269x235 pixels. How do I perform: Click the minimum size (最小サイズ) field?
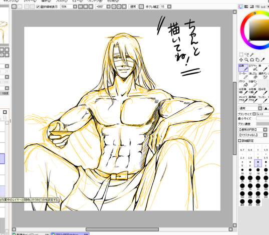click(x=262, y=119)
